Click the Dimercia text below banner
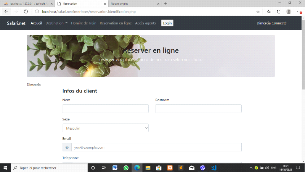 (34, 84)
